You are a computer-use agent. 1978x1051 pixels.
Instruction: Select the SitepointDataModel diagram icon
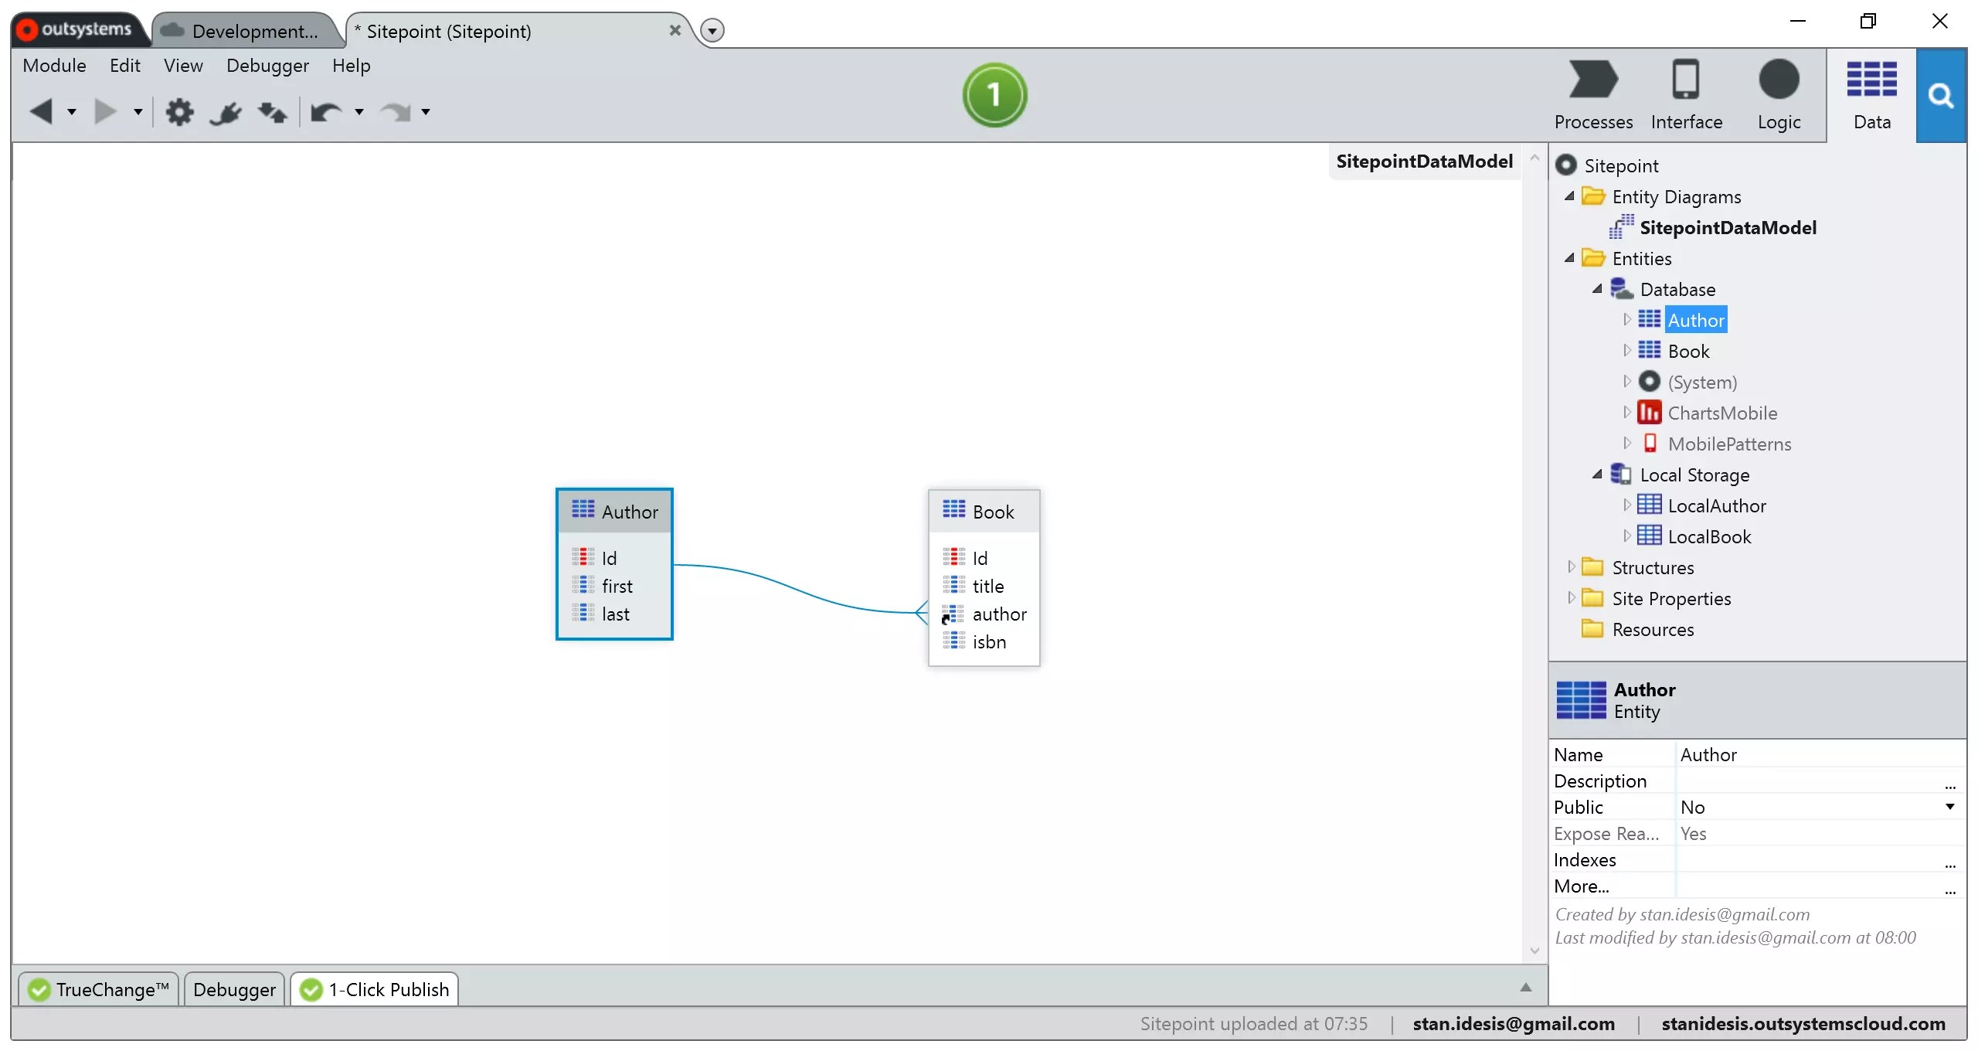click(x=1622, y=226)
